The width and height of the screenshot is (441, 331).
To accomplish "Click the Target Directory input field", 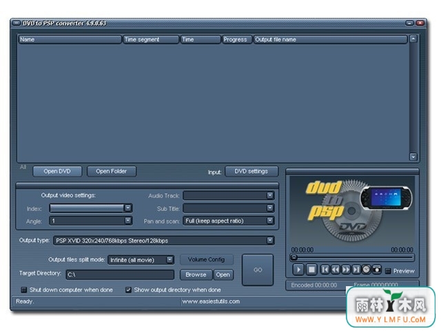I will (120, 274).
